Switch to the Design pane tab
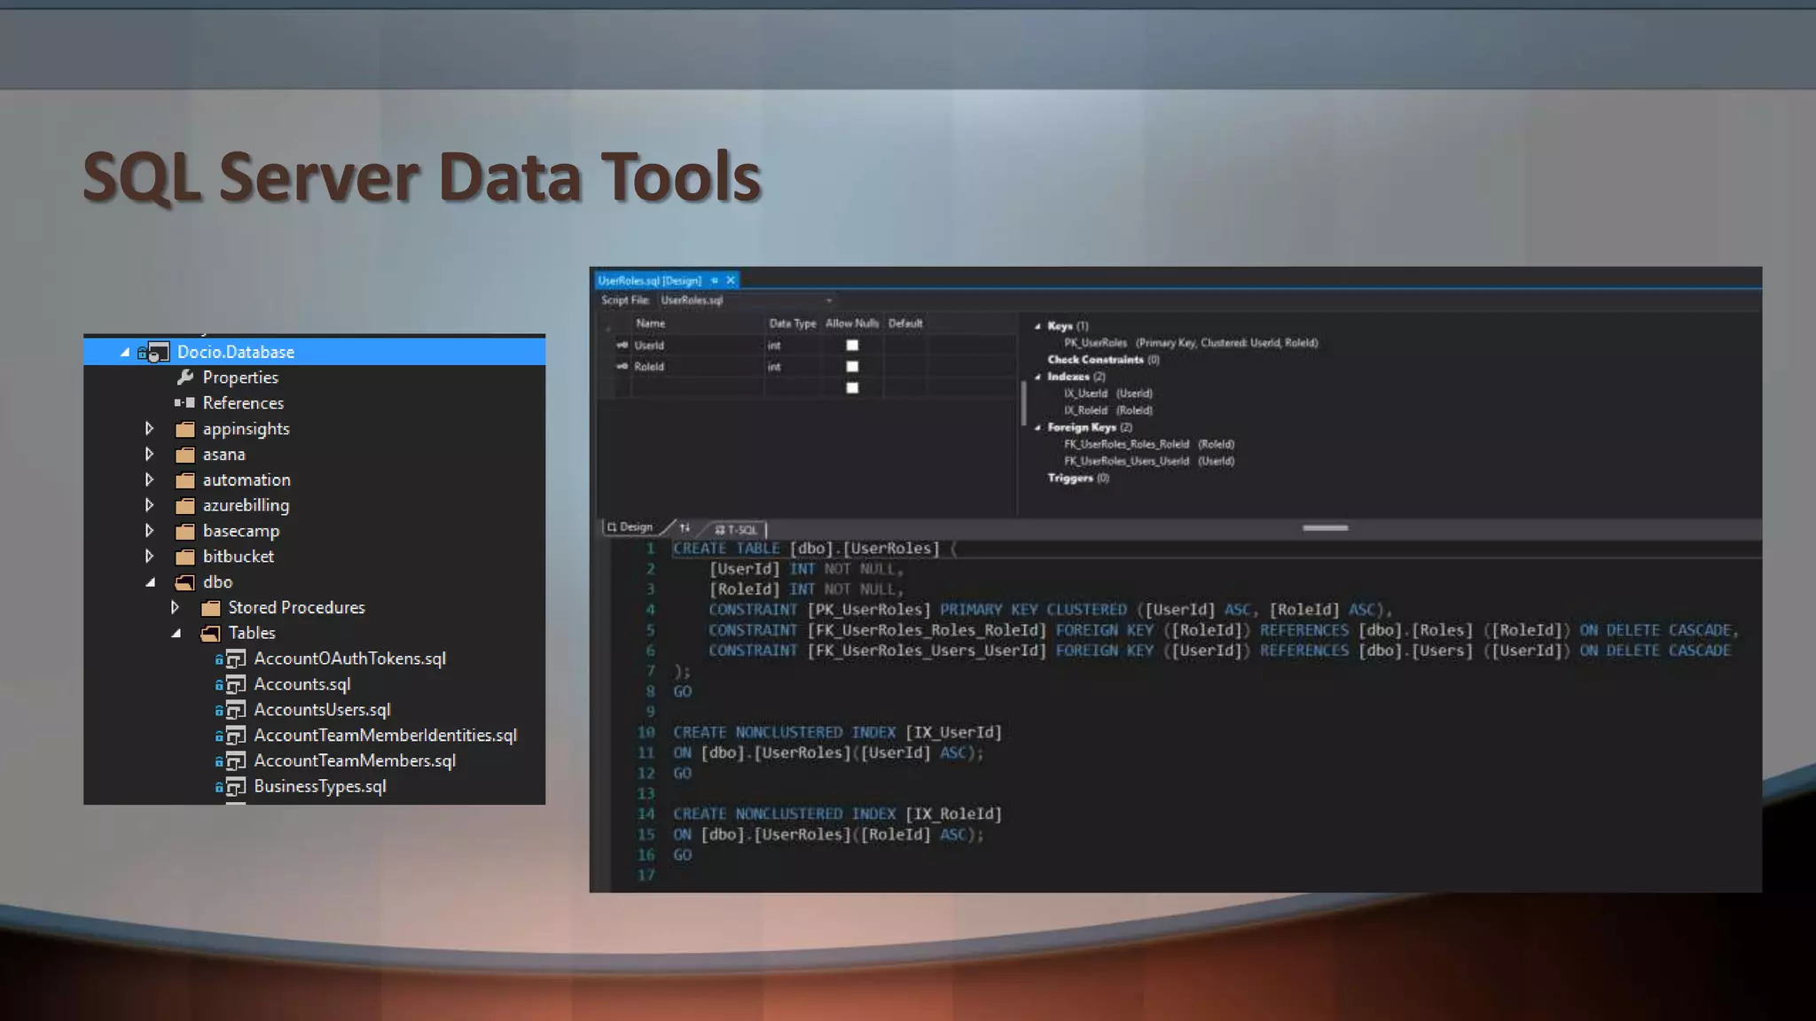The image size is (1816, 1021). pos(630,527)
